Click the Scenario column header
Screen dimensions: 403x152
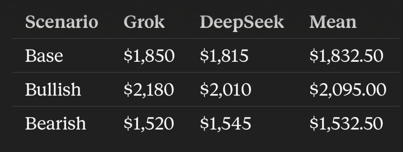point(62,22)
